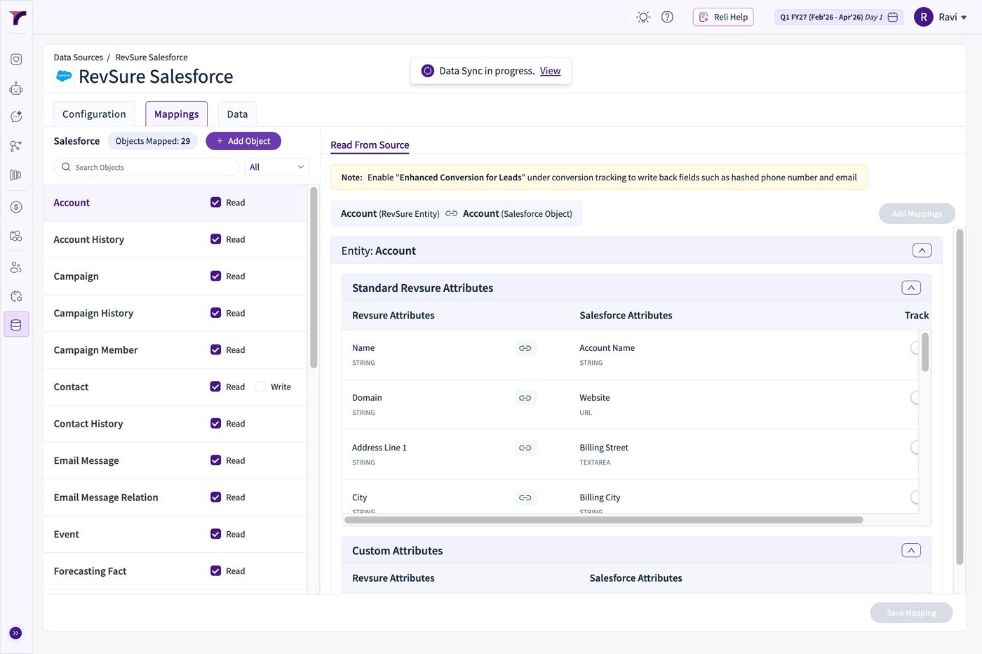982x654 pixels.
Task: Open the accounts sync sidebar icon
Action: 16,236
